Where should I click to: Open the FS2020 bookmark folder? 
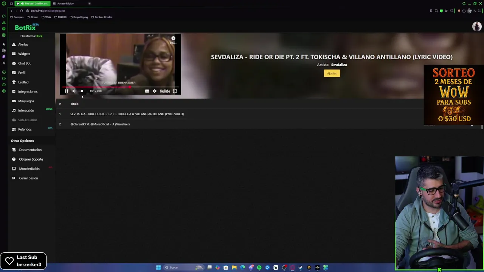point(60,17)
